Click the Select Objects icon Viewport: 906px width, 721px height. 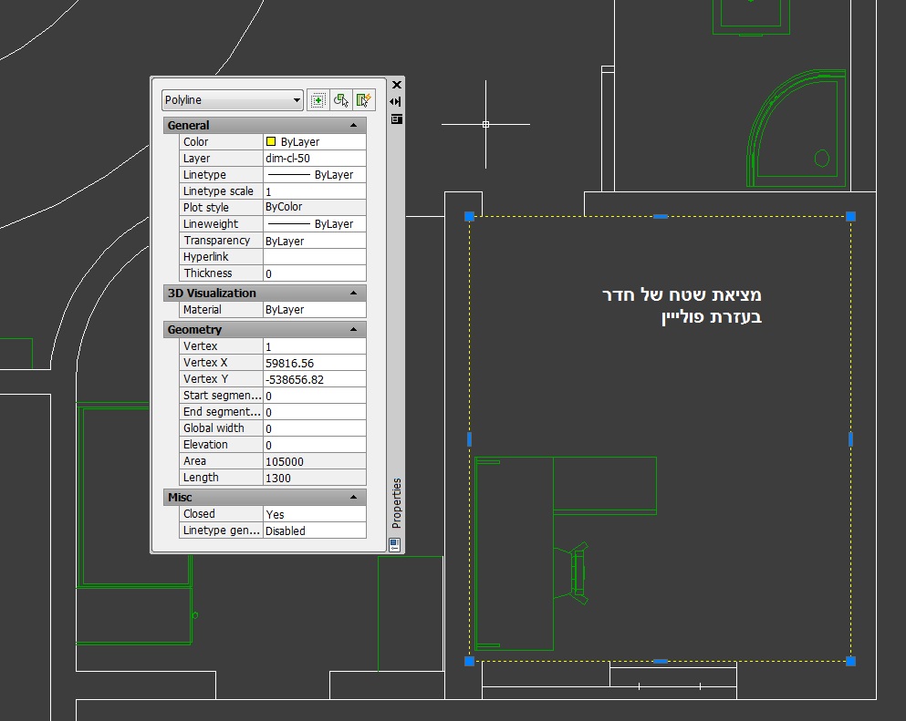click(341, 100)
